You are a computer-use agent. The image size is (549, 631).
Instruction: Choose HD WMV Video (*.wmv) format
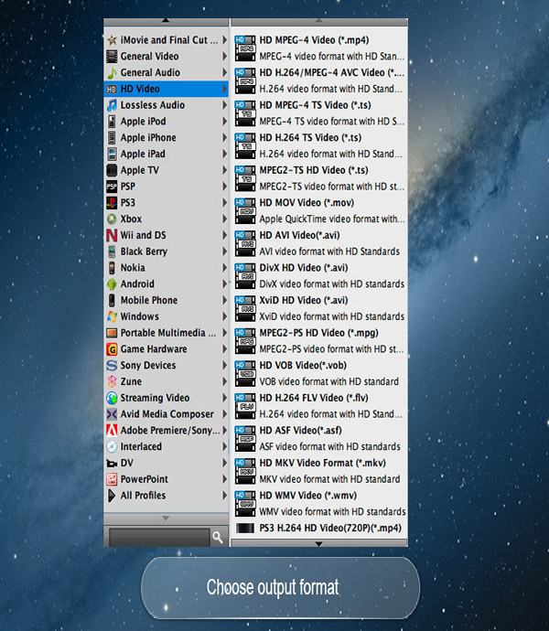tap(320, 504)
